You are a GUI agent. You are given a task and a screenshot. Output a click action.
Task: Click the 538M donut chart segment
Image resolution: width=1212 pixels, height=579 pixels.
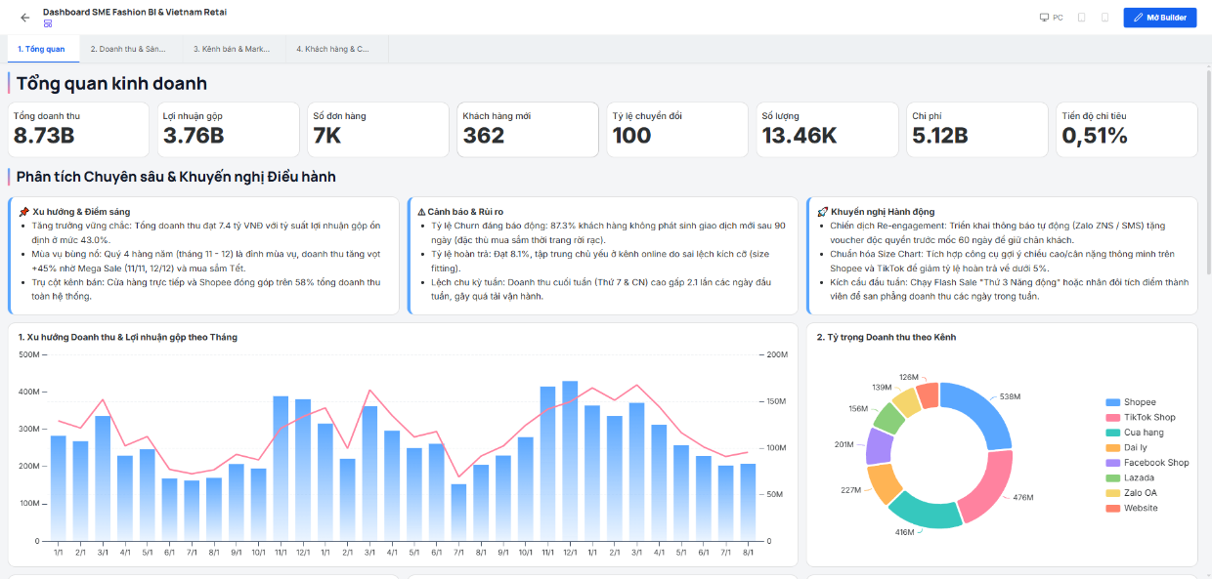pos(981,412)
